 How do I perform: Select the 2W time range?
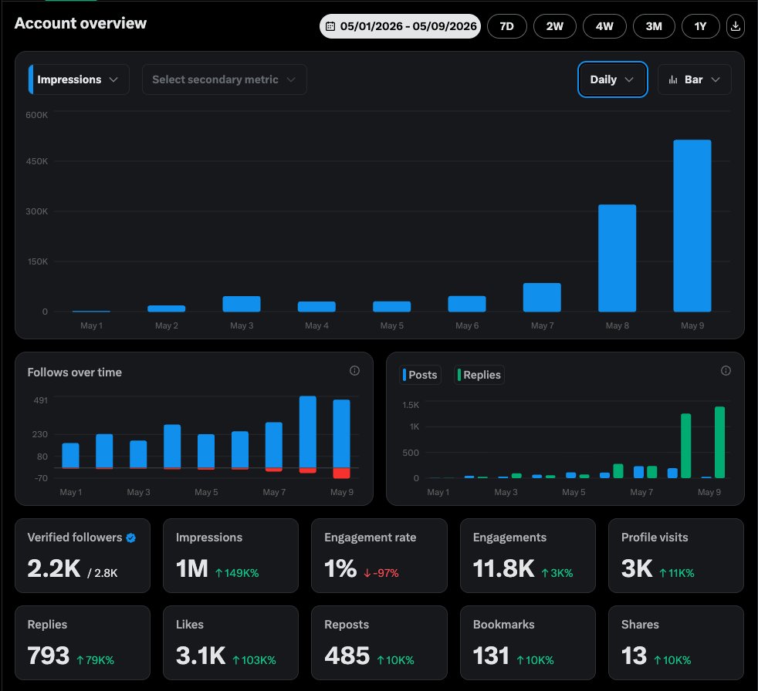[x=554, y=26]
